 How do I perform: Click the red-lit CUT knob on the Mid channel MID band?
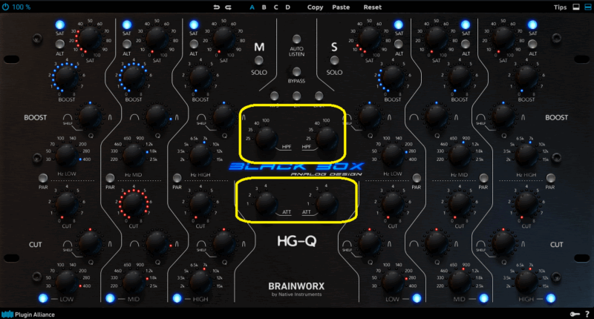coord(134,204)
